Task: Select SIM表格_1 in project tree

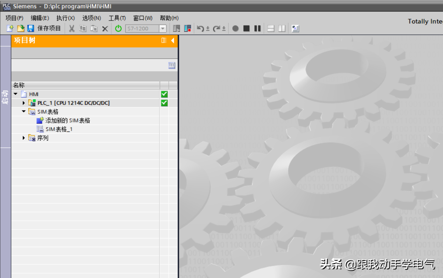Action: pos(59,129)
